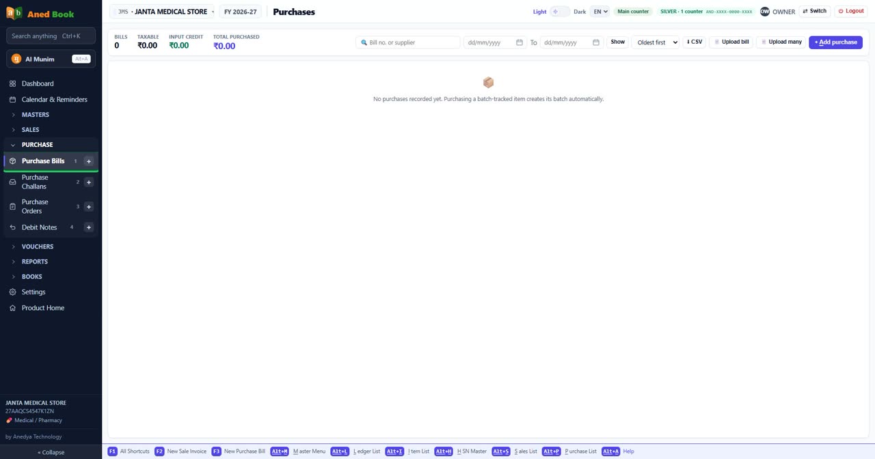Toggle the Light/Dark theme switch

(560, 12)
